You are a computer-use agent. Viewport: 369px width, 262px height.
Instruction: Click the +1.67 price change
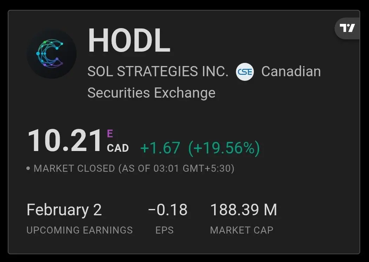(x=160, y=148)
